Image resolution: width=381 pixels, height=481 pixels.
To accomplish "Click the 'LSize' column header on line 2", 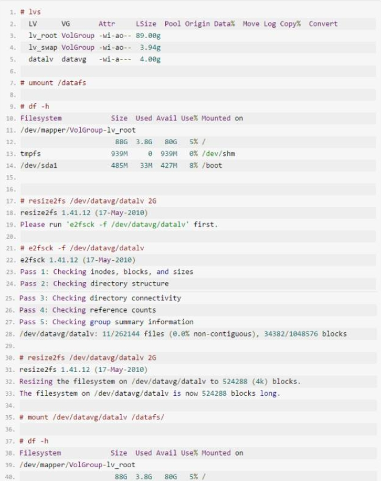I will (x=144, y=24).
